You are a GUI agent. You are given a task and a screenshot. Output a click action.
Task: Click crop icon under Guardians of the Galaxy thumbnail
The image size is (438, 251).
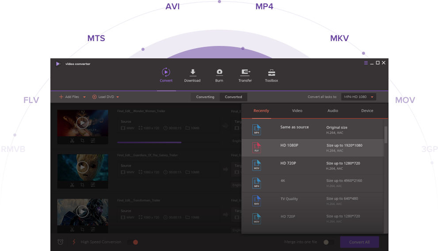(x=82, y=185)
